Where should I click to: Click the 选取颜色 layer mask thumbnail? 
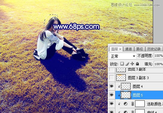140,104
